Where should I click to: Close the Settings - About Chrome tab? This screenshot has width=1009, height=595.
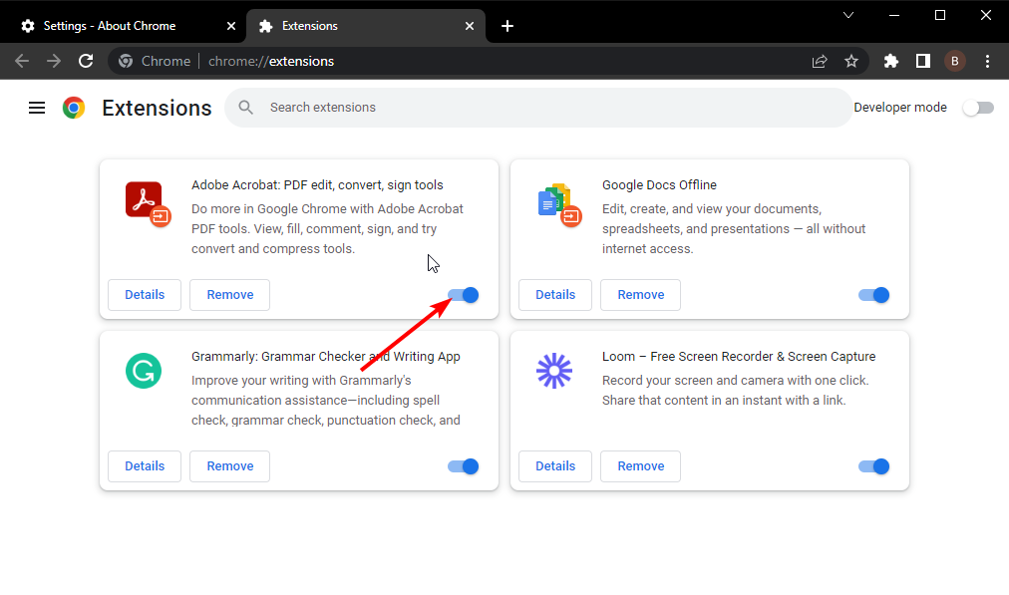point(231,26)
